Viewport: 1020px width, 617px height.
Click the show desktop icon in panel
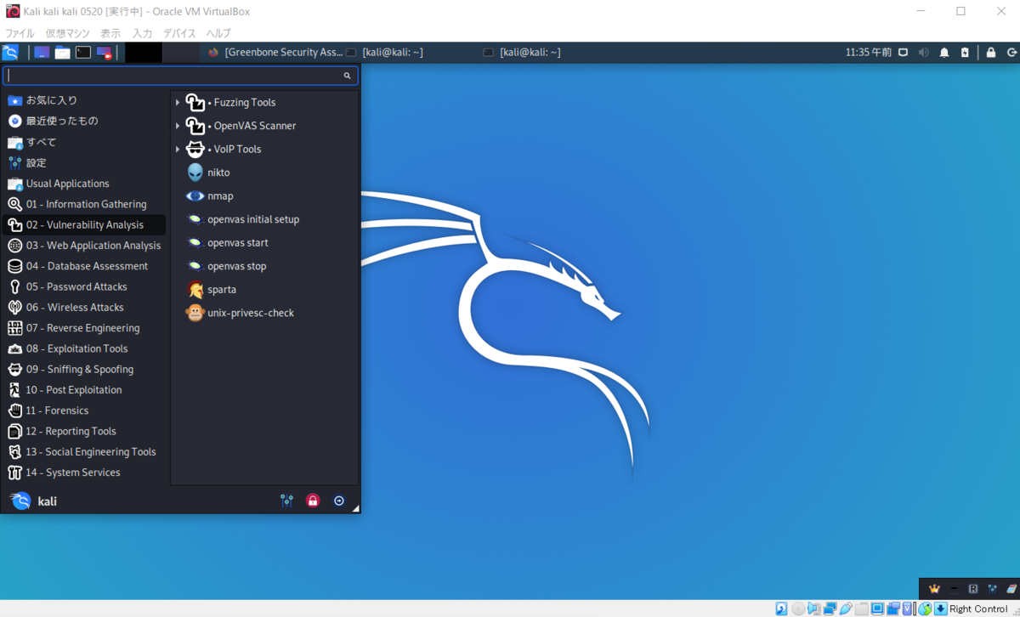click(42, 52)
